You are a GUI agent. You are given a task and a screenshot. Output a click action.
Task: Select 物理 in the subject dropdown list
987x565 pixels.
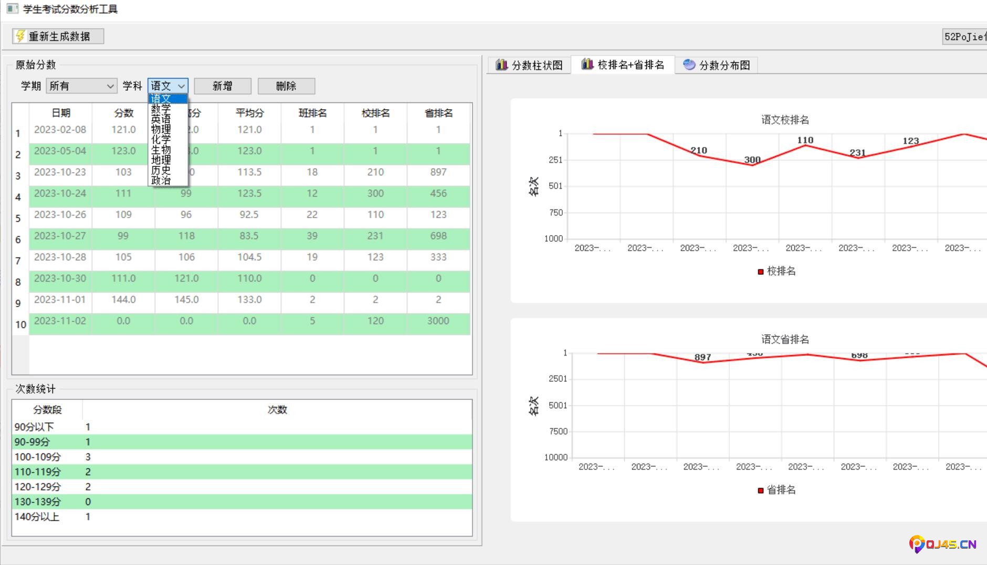click(168, 129)
